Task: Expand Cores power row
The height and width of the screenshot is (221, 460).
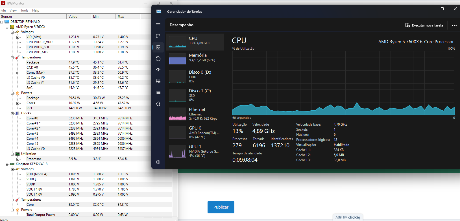Action: pyautogui.click(x=18, y=103)
